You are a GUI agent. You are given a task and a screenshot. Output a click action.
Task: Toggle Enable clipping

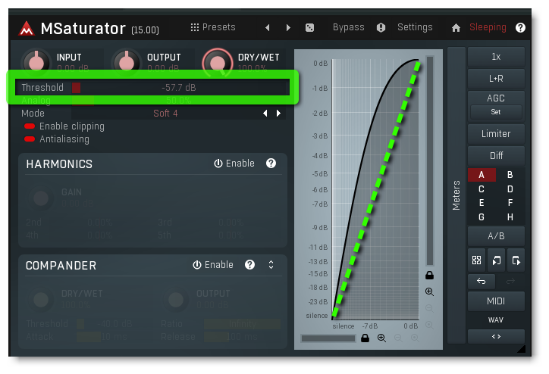tap(64, 126)
